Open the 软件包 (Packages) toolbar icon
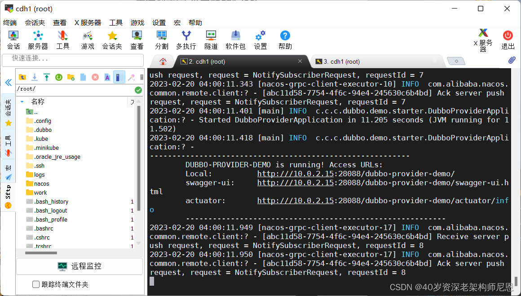The image size is (521, 296). click(x=235, y=40)
